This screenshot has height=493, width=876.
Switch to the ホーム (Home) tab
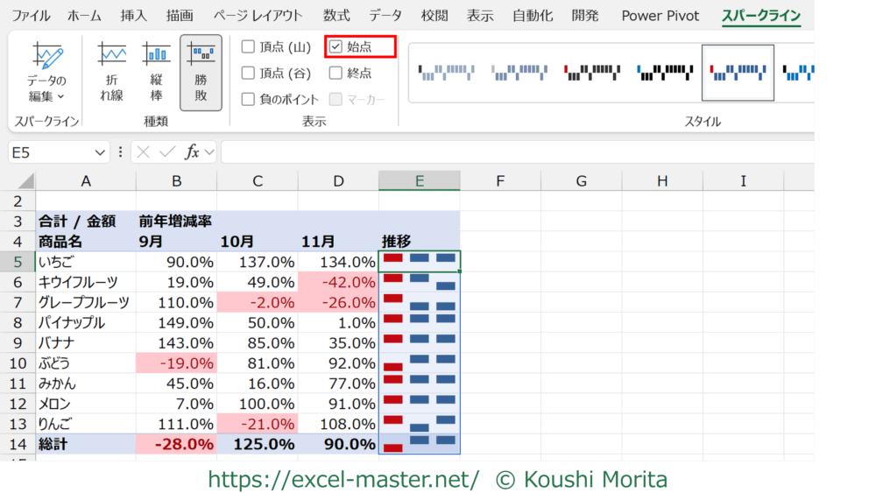(84, 16)
